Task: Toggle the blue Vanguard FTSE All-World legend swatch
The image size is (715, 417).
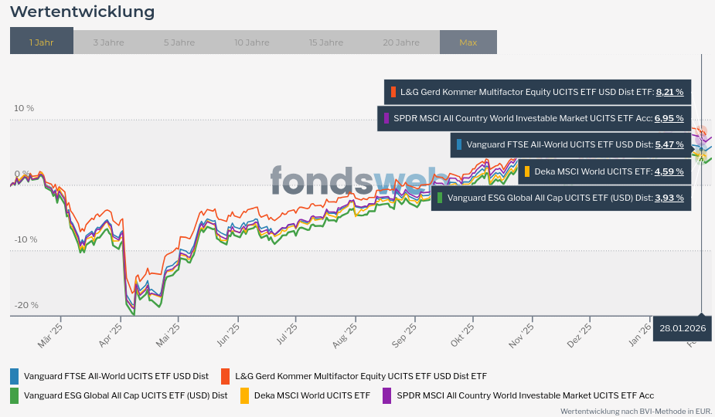Action: click(14, 376)
